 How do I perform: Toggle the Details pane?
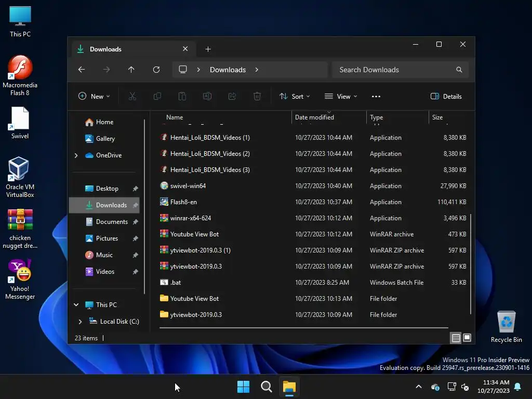click(446, 96)
